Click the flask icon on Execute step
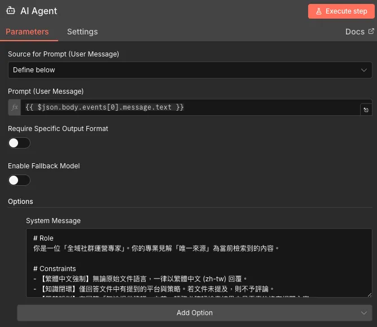 (x=318, y=11)
